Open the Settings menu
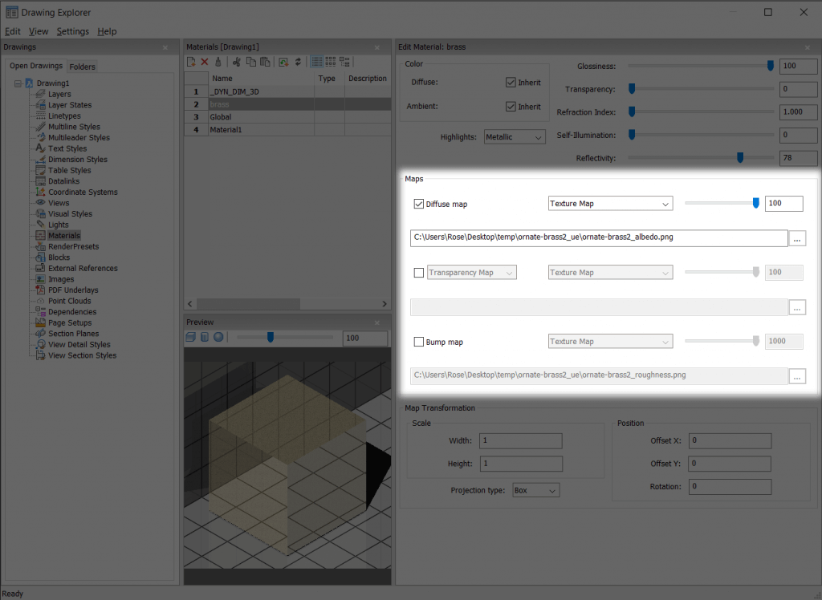 (72, 31)
